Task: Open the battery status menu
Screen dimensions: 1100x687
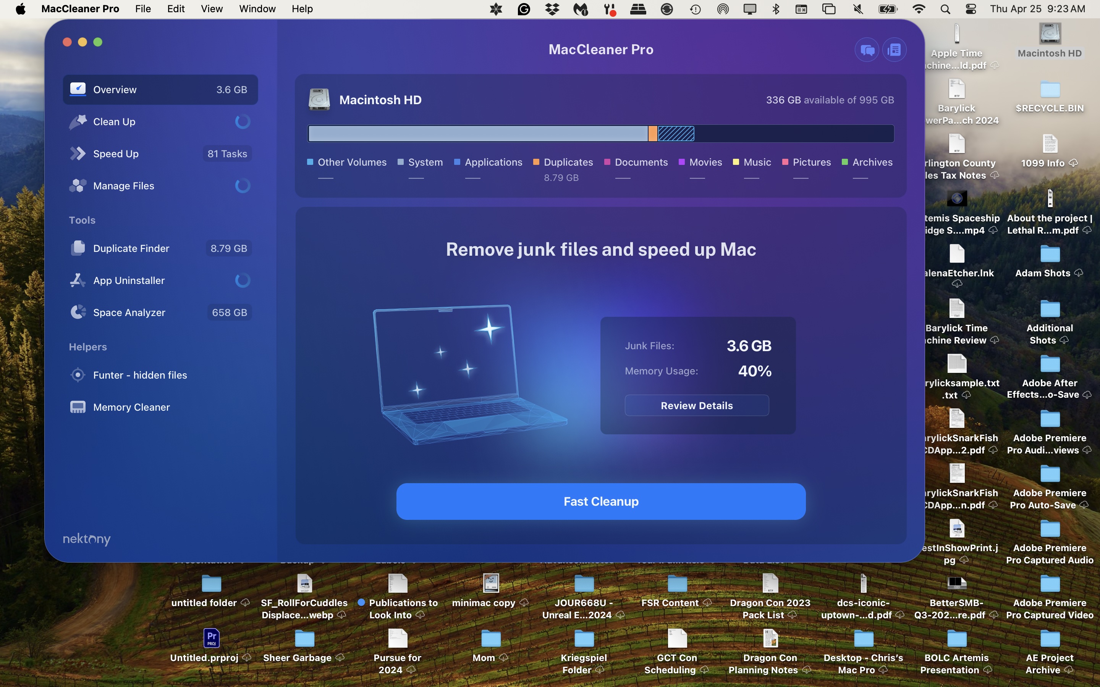Action: pyautogui.click(x=887, y=9)
